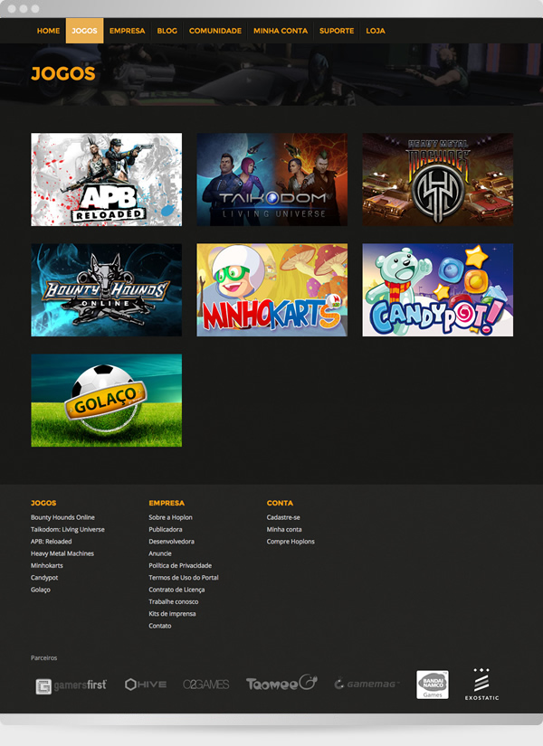Open the gamemag partner logo

367,685
